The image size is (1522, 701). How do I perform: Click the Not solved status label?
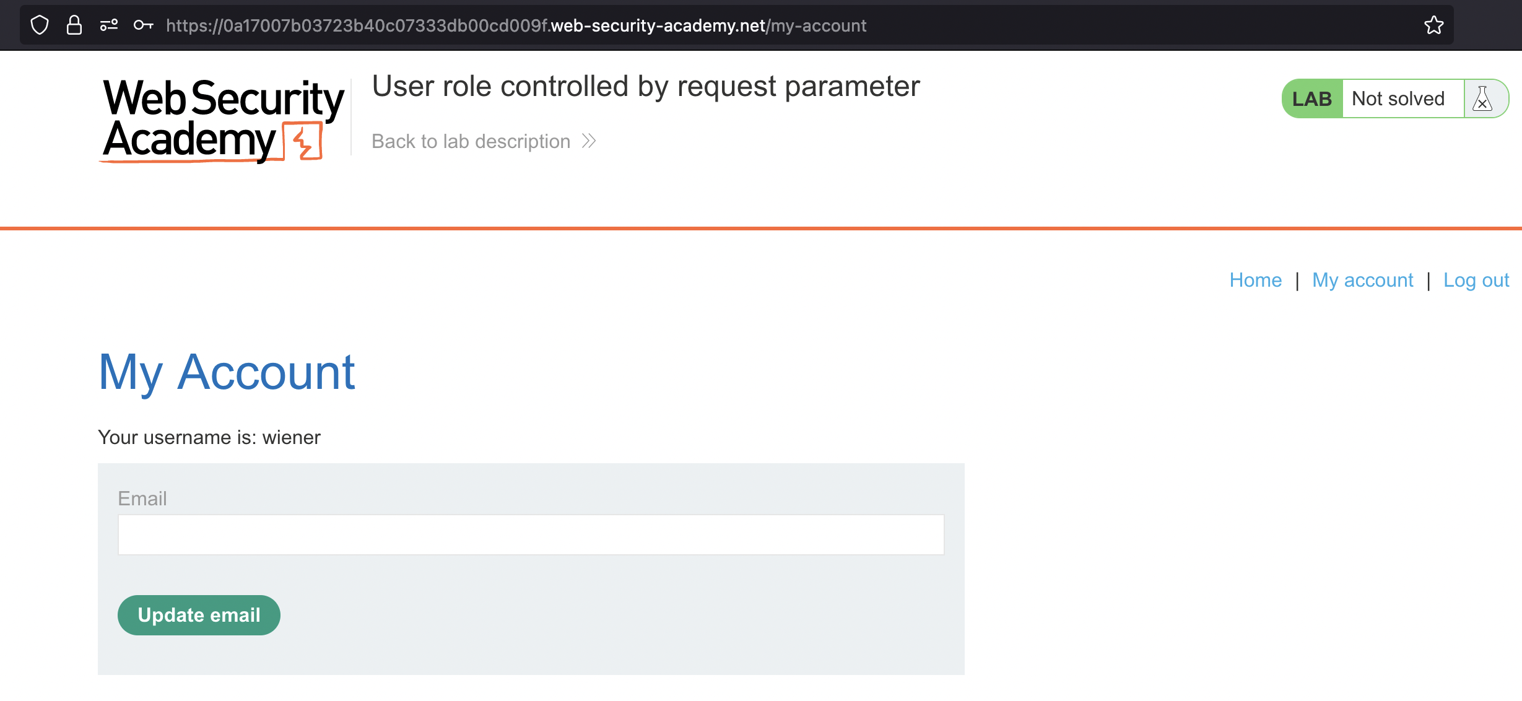[x=1398, y=98]
